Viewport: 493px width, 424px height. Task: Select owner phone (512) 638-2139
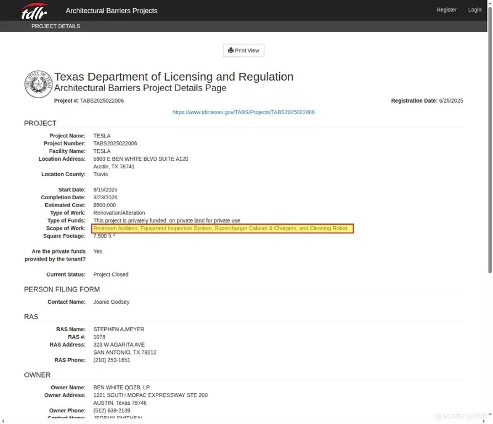click(112, 410)
